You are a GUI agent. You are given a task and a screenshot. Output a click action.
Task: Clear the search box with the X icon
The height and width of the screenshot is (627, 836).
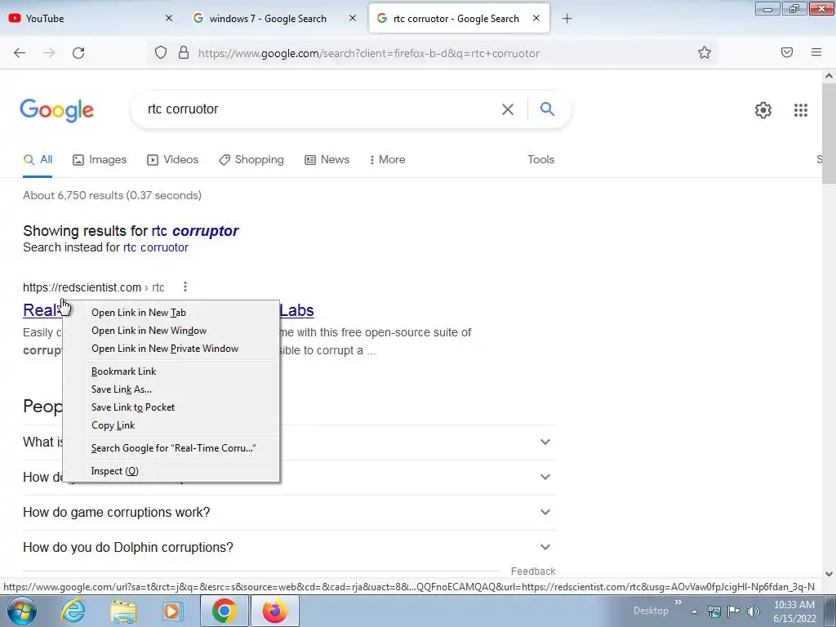508,109
